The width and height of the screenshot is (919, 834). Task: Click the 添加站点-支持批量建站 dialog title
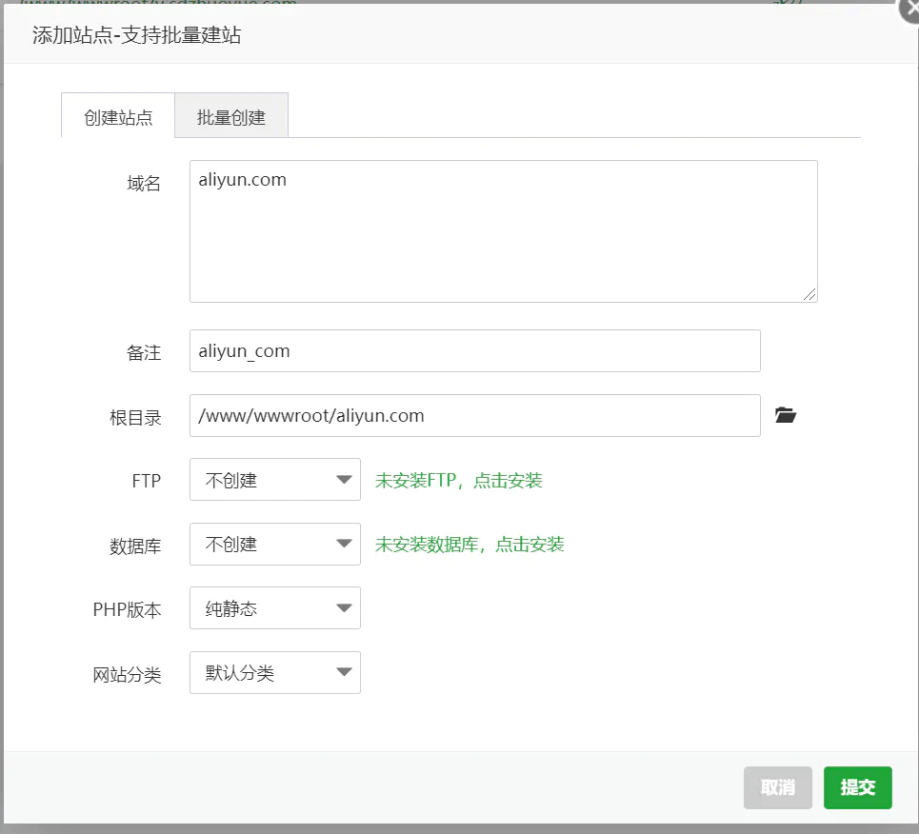coord(136,36)
